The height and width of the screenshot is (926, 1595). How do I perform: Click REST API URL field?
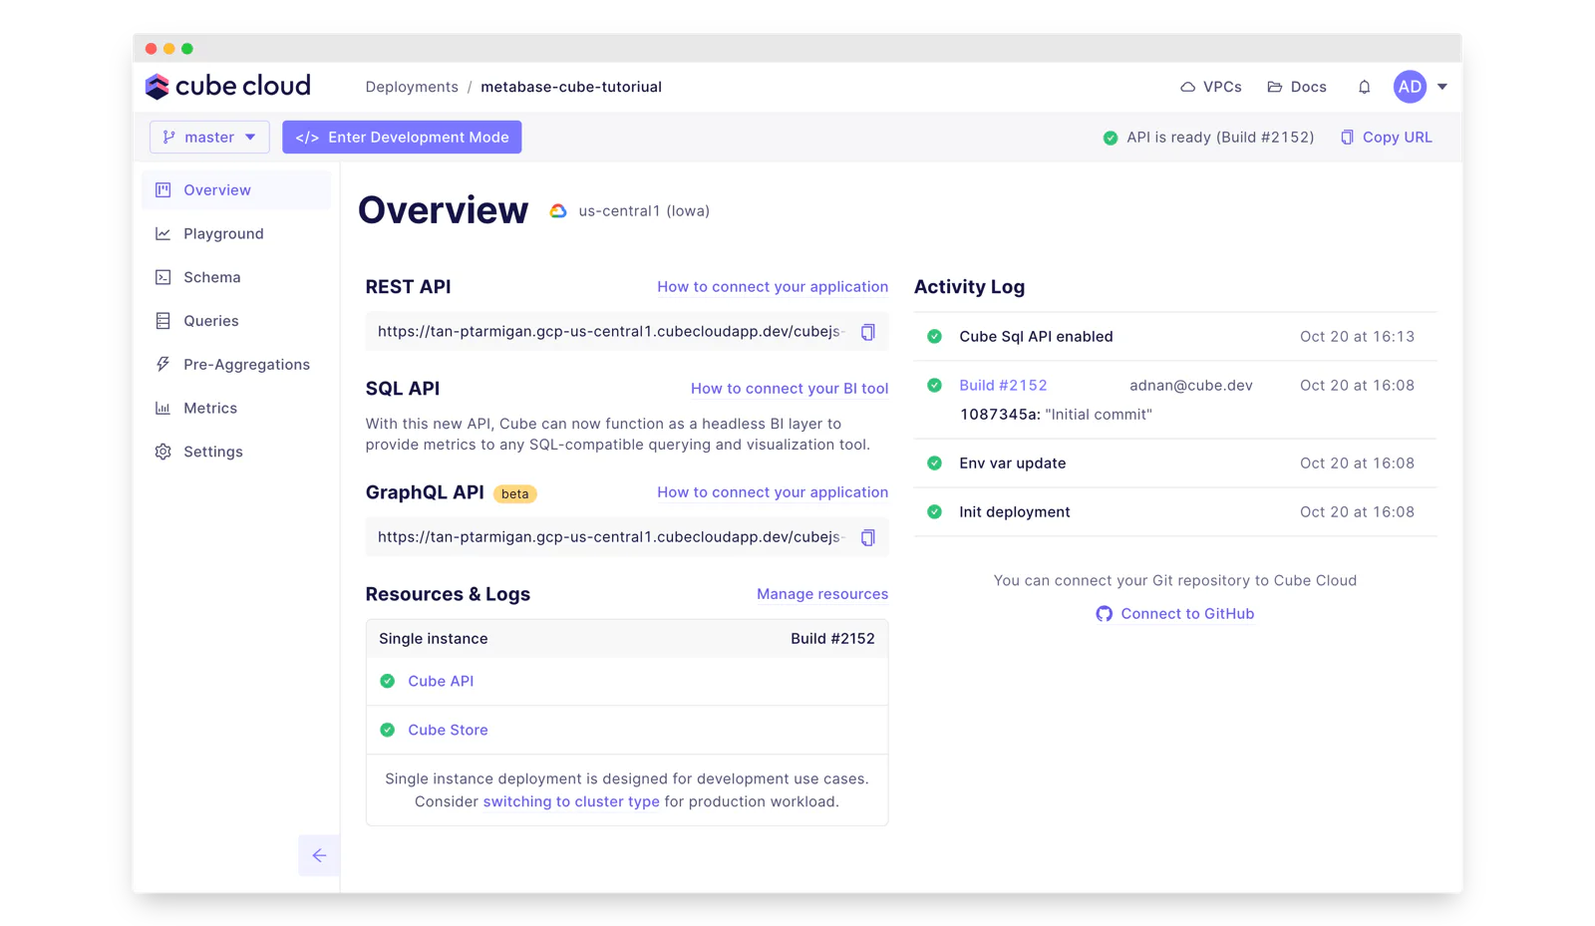tap(627, 332)
